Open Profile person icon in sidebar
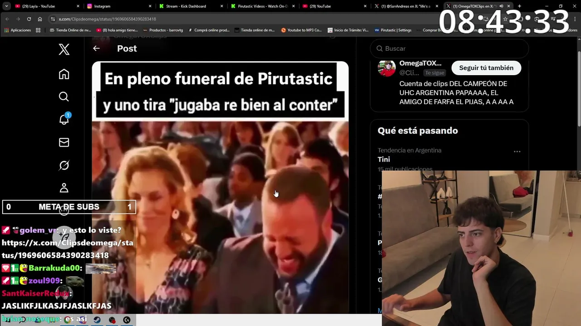 (64, 188)
